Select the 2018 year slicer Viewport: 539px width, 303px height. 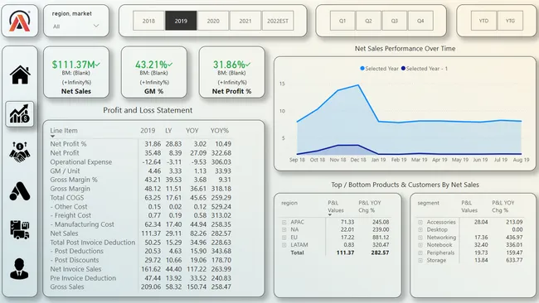click(148, 21)
